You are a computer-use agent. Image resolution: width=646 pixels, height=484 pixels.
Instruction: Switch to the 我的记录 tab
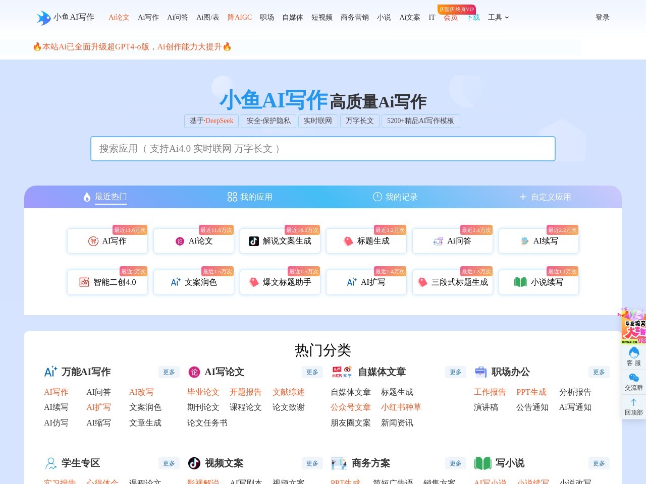pyautogui.click(x=397, y=197)
